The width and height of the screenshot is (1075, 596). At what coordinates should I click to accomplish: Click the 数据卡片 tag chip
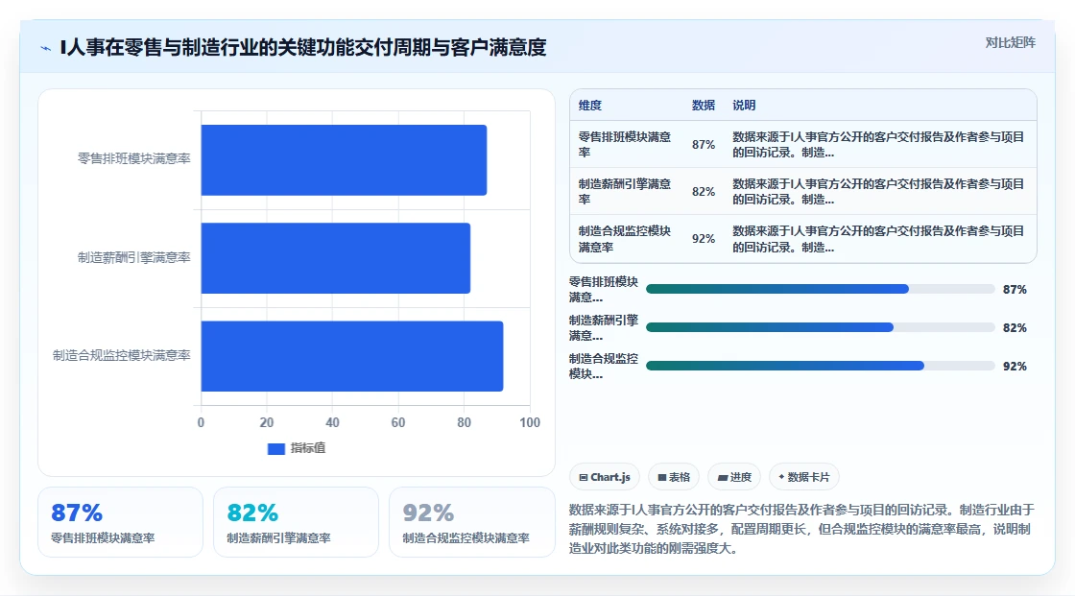point(804,477)
